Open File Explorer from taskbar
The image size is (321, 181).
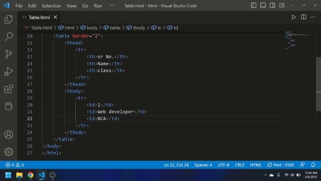(x=19, y=175)
